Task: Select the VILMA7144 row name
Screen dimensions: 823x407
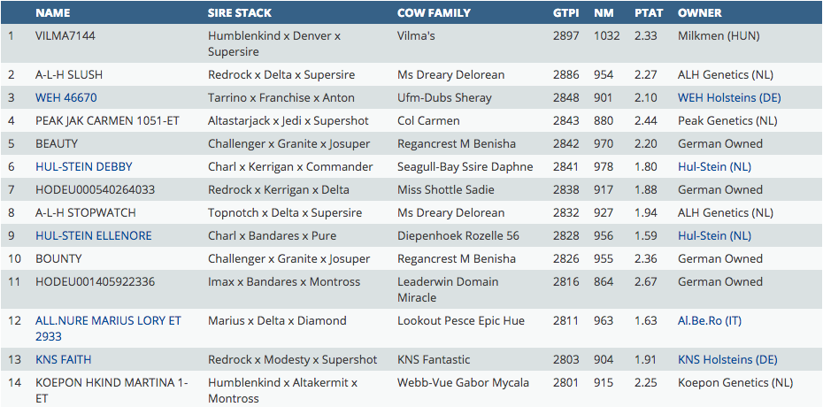Action: click(x=65, y=36)
